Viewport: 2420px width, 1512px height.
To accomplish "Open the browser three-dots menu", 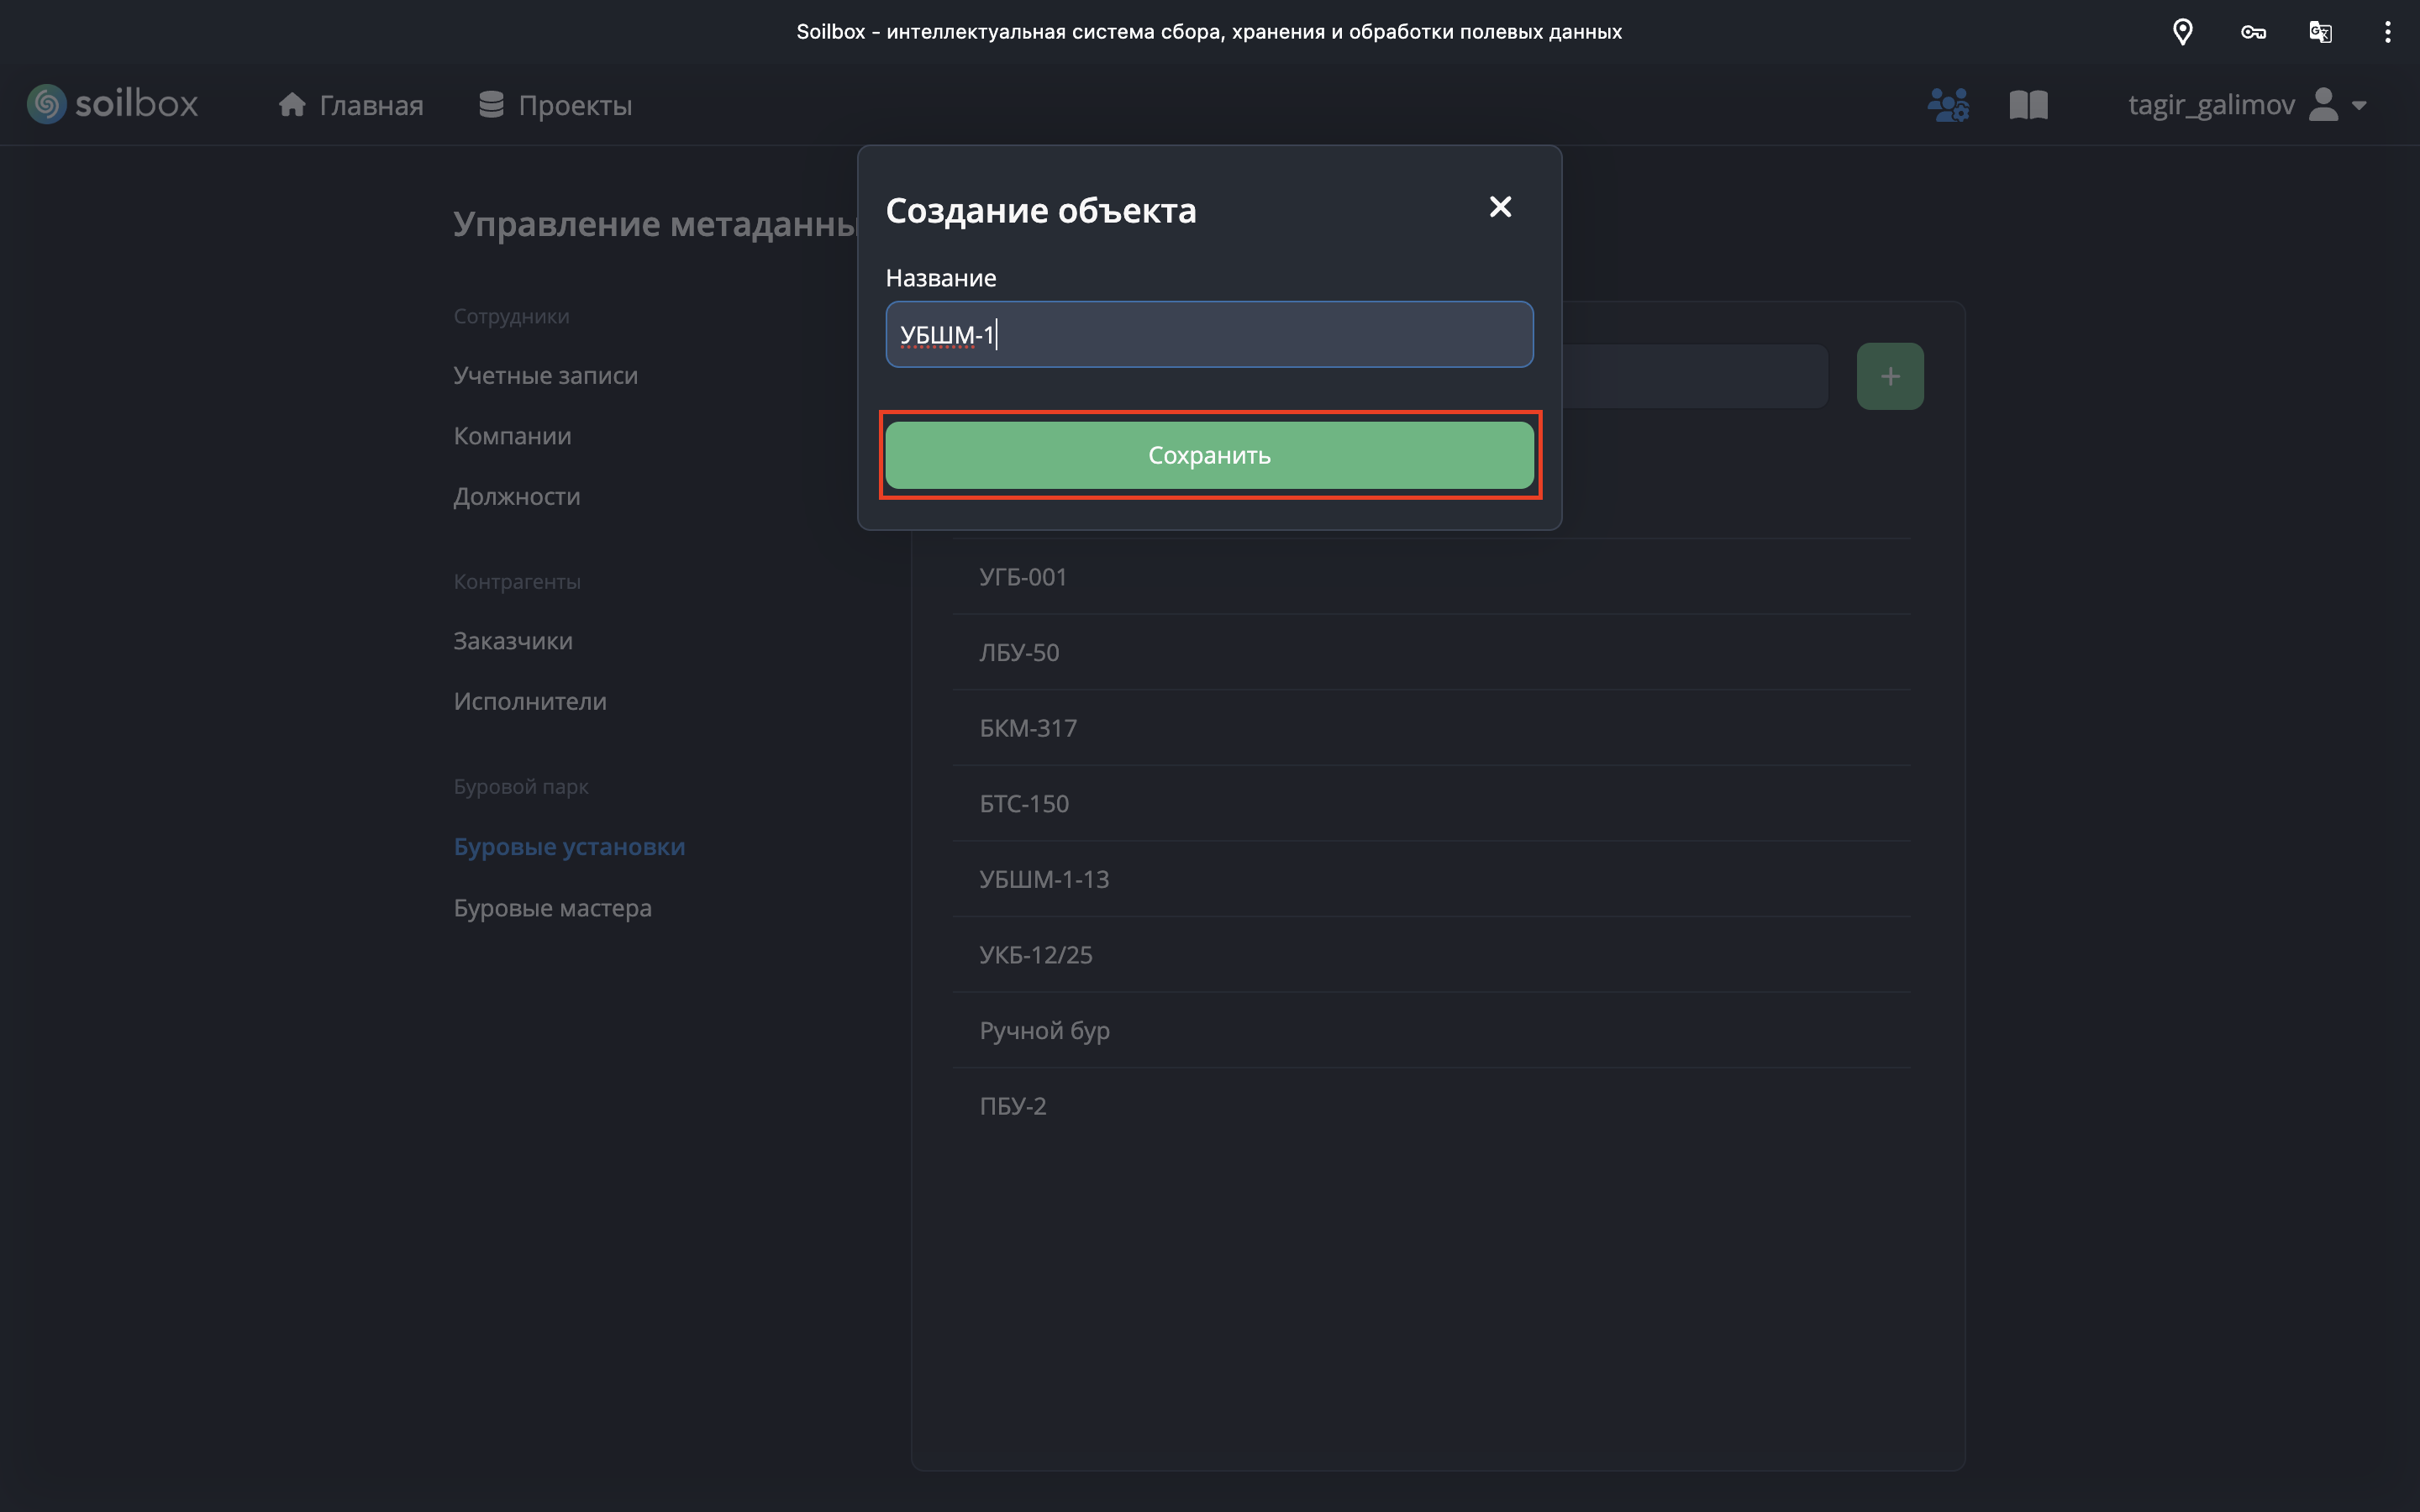I will click(x=2387, y=32).
